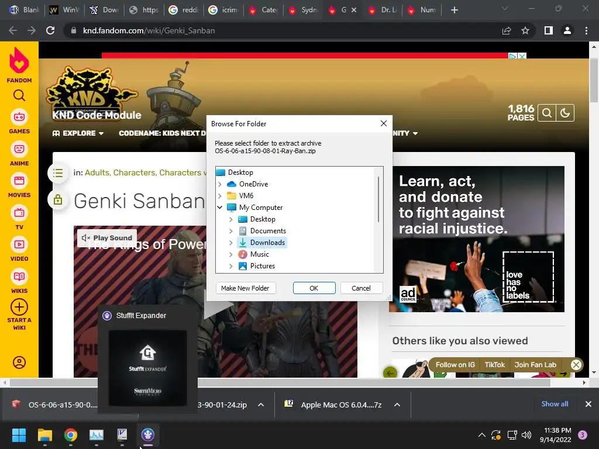Screen dimensions: 599x449
Task: Cancel the Browse For Folder dialog
Action: (x=361, y=288)
